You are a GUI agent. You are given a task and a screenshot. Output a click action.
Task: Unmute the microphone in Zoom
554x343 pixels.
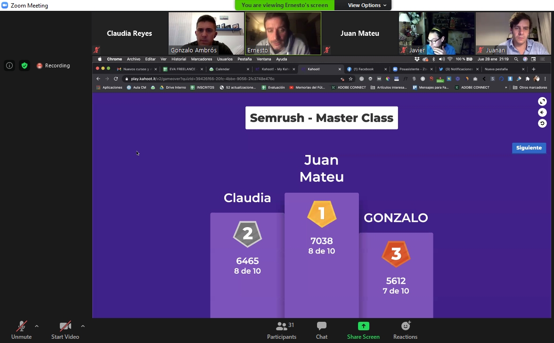[21, 330]
